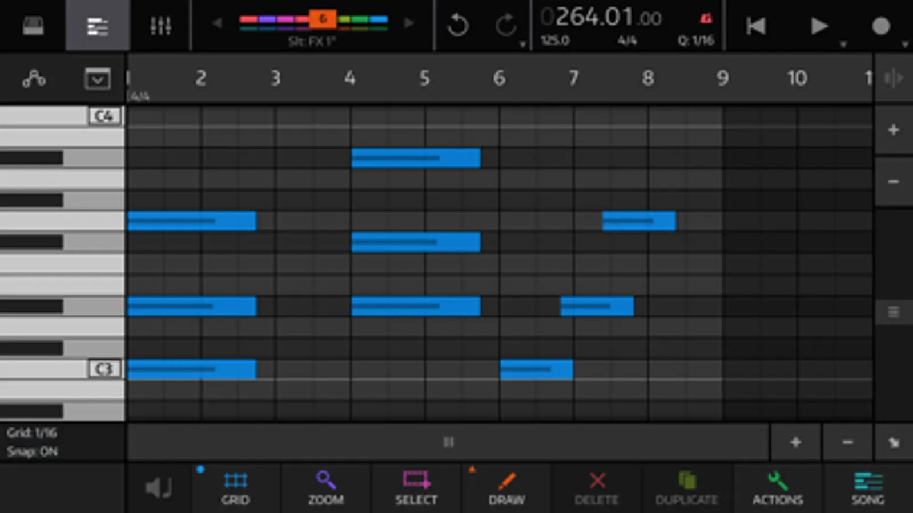Click the Grid: 1/16 status label
The height and width of the screenshot is (513, 913).
[x=32, y=433]
